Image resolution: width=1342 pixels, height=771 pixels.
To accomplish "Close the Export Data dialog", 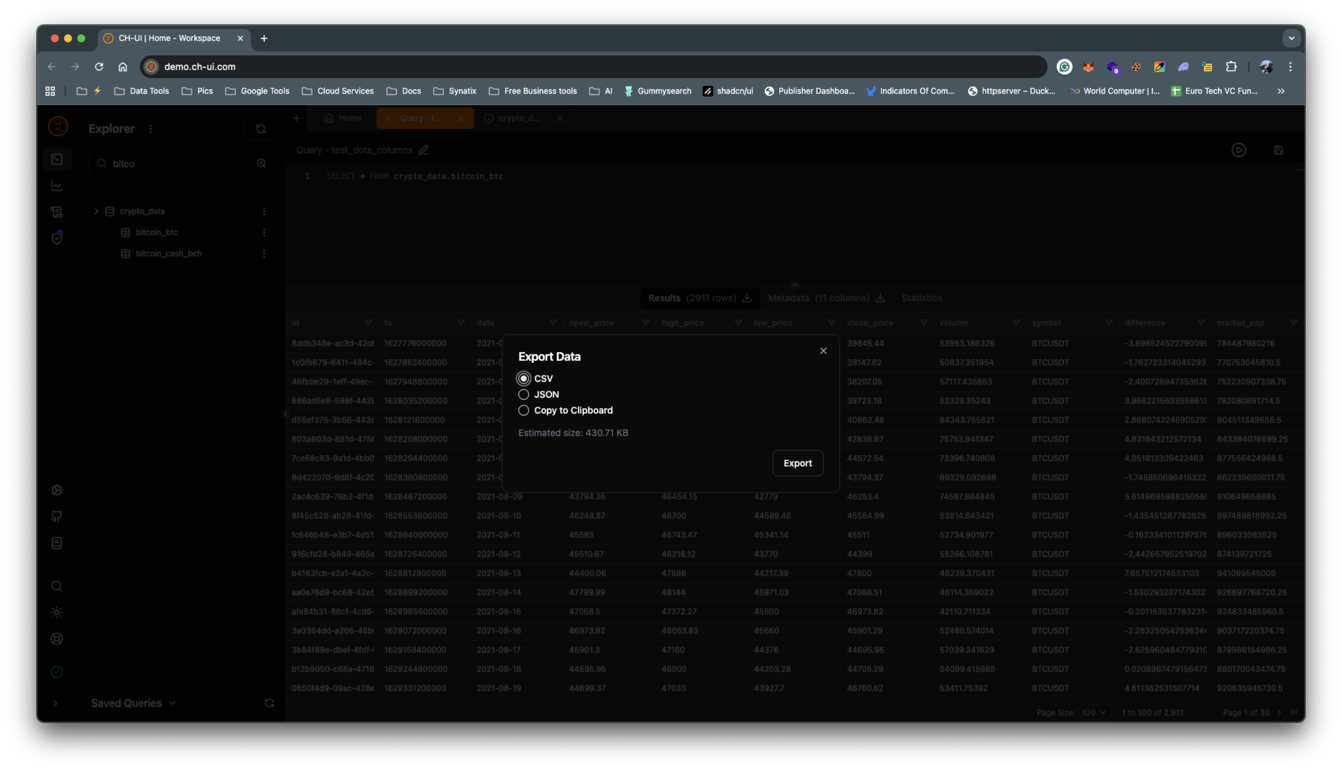I will point(823,351).
